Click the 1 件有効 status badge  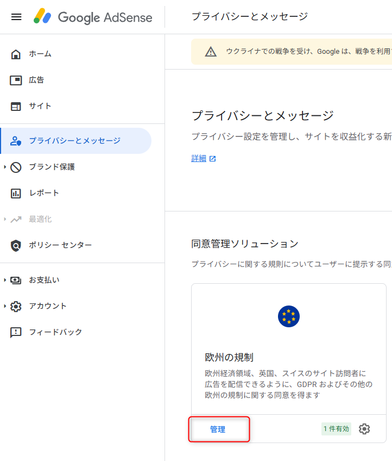click(x=336, y=429)
